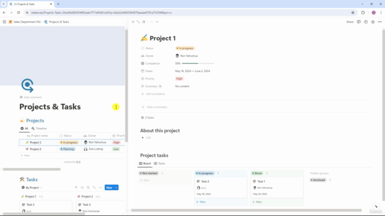Open Sales Department HQ breadcrumb
This screenshot has height=216, width=385.
[25, 22]
